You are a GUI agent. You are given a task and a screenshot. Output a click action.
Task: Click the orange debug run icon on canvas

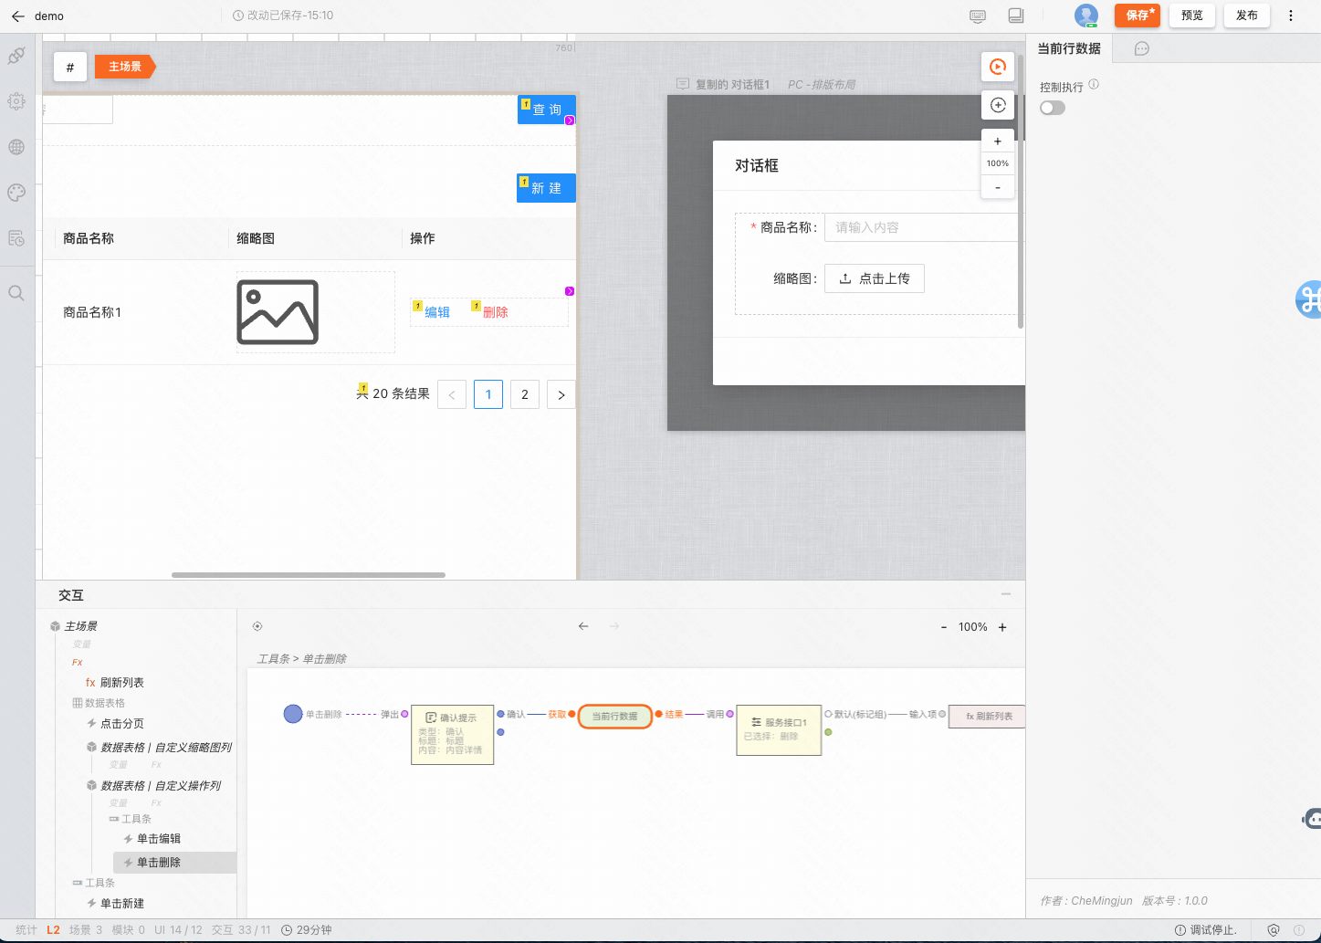(x=998, y=67)
